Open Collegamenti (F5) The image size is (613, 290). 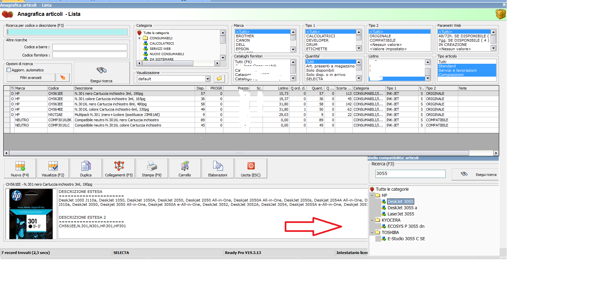[x=119, y=168]
